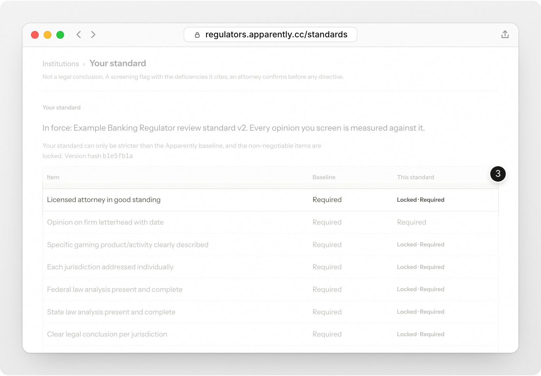Click 'Locked · Required' for Clear legal conclusion row

click(x=421, y=334)
